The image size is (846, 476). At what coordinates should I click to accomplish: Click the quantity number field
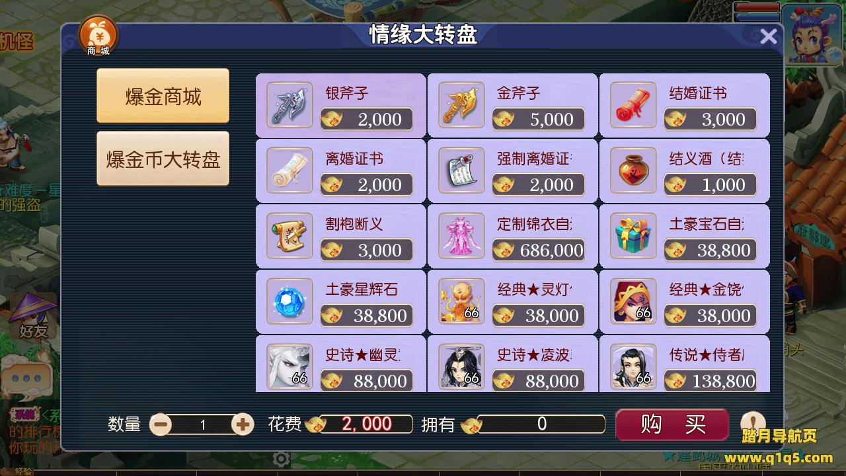(202, 424)
